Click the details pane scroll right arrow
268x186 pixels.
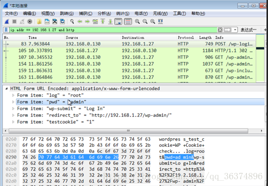click(x=262, y=131)
